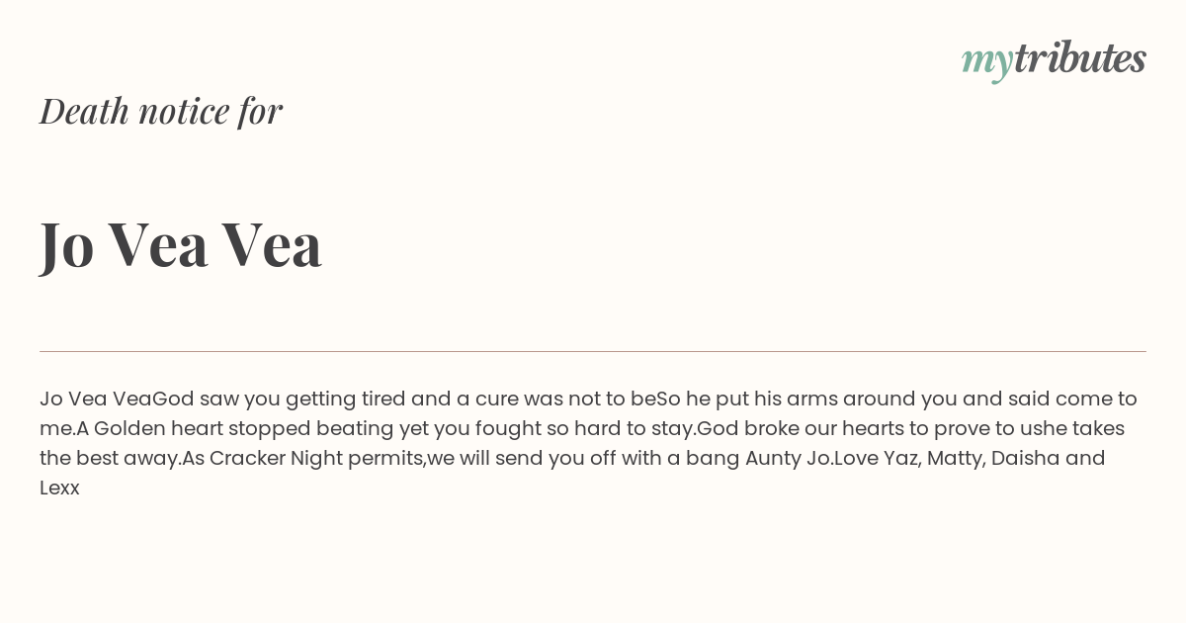Click the green "my" in the logo
The width and height of the screenshot is (1186, 623).
click(987, 63)
